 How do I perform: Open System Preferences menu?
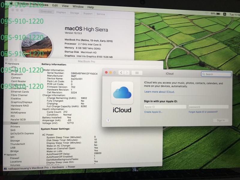[33, 4]
